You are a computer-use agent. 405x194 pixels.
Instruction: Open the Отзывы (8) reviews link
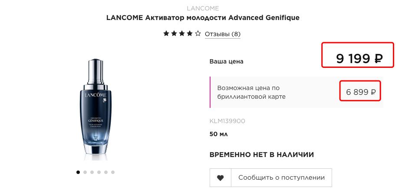click(x=222, y=34)
